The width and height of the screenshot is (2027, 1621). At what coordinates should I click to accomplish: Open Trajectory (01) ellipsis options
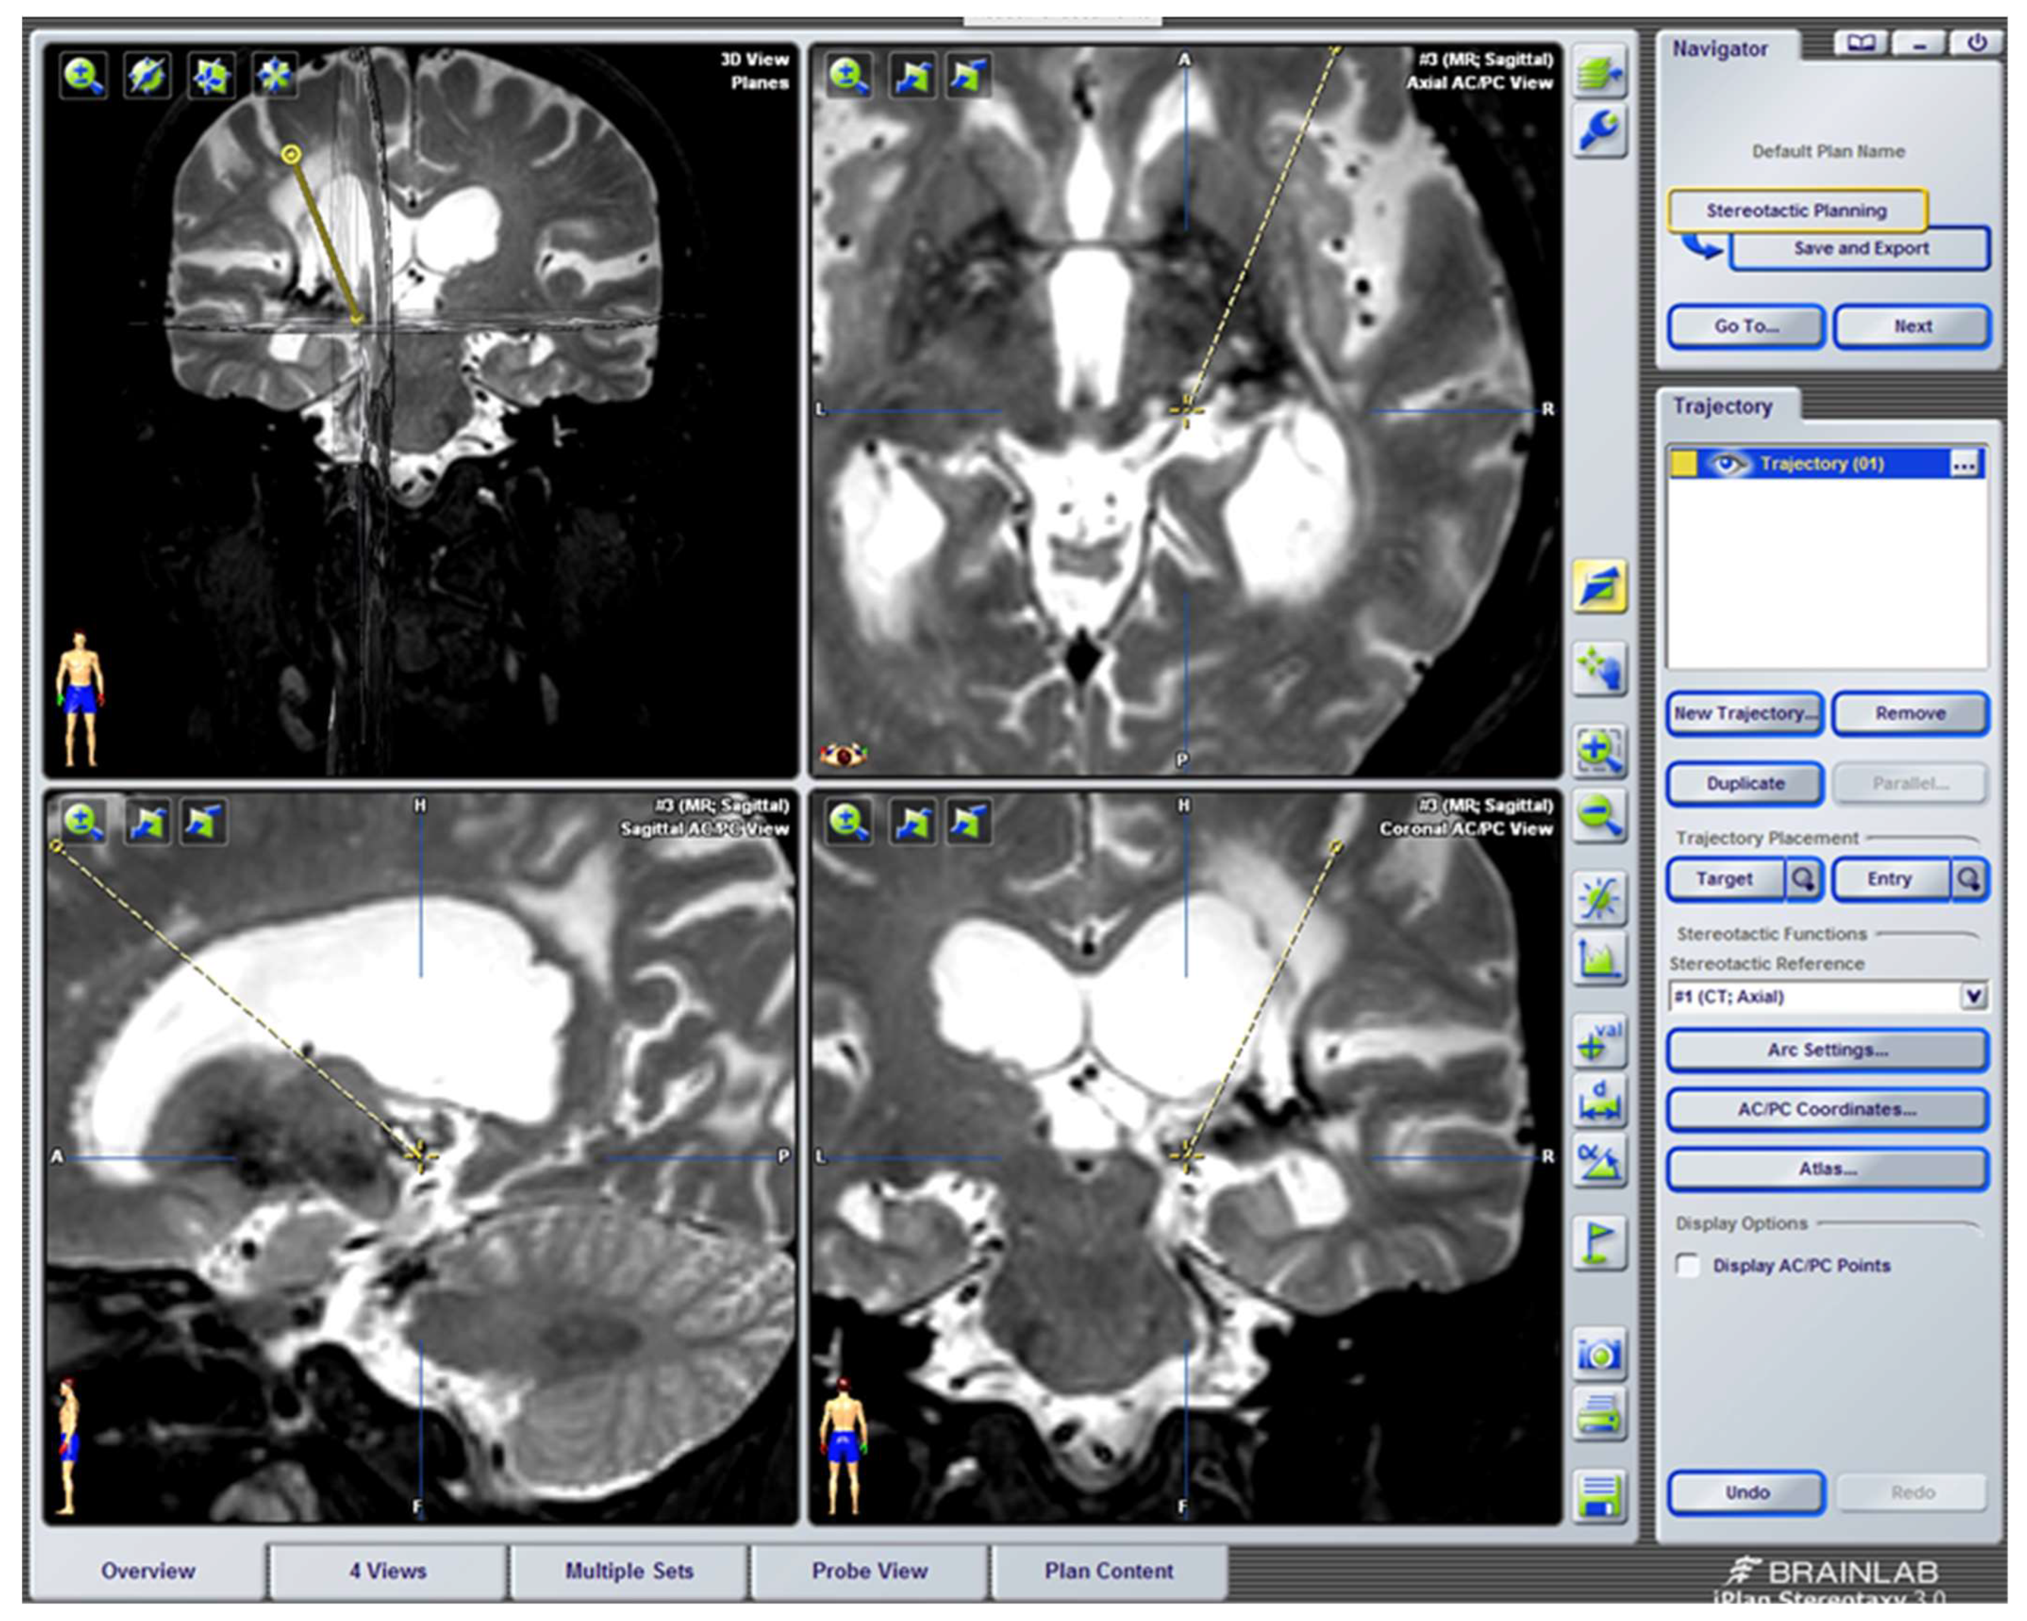tap(1964, 464)
